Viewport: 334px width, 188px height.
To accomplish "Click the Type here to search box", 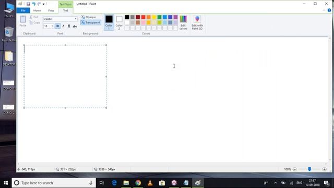I will (x=54, y=183).
